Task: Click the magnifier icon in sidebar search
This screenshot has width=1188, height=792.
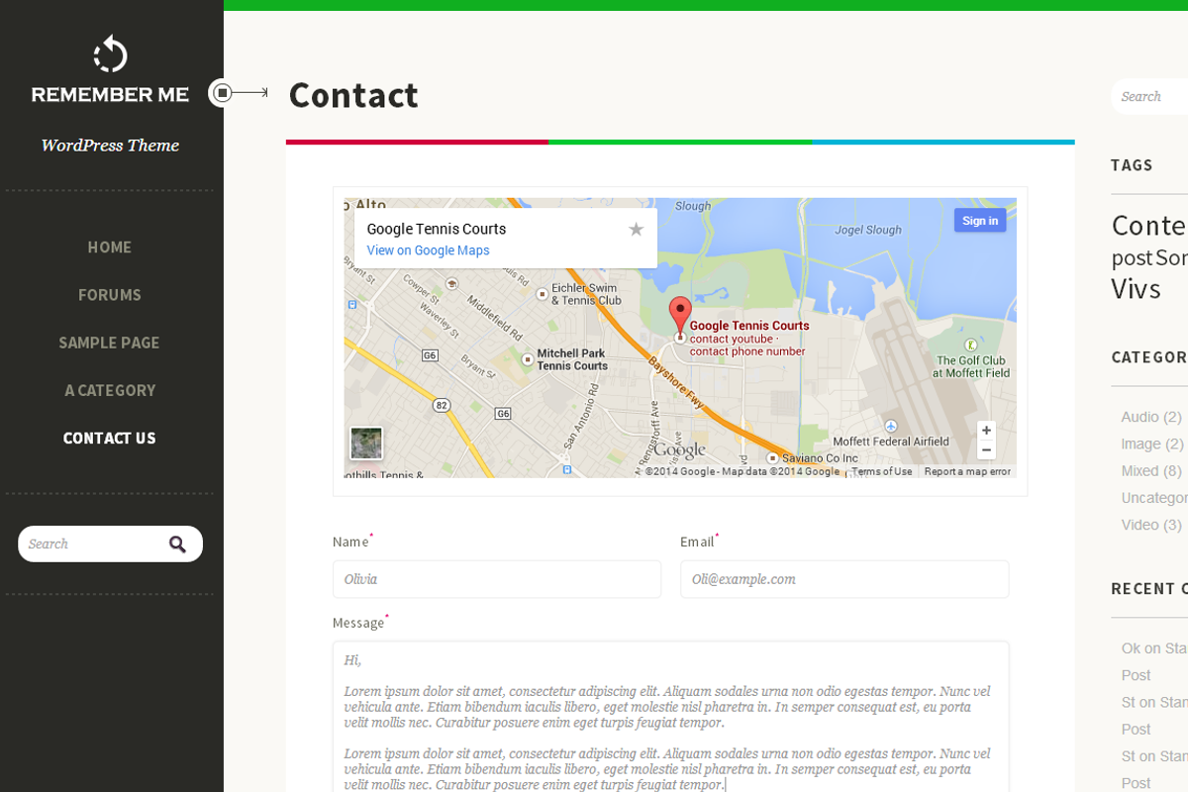Action: 177,544
